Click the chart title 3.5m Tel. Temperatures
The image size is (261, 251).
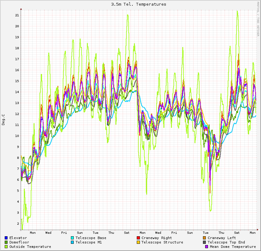point(139,4)
